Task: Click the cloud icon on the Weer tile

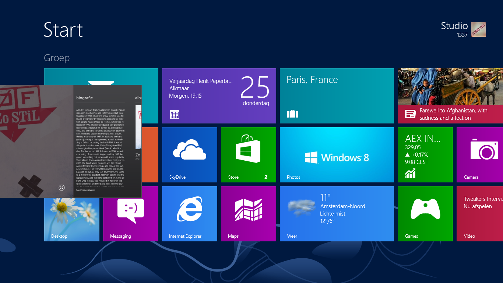Action: (x=302, y=207)
